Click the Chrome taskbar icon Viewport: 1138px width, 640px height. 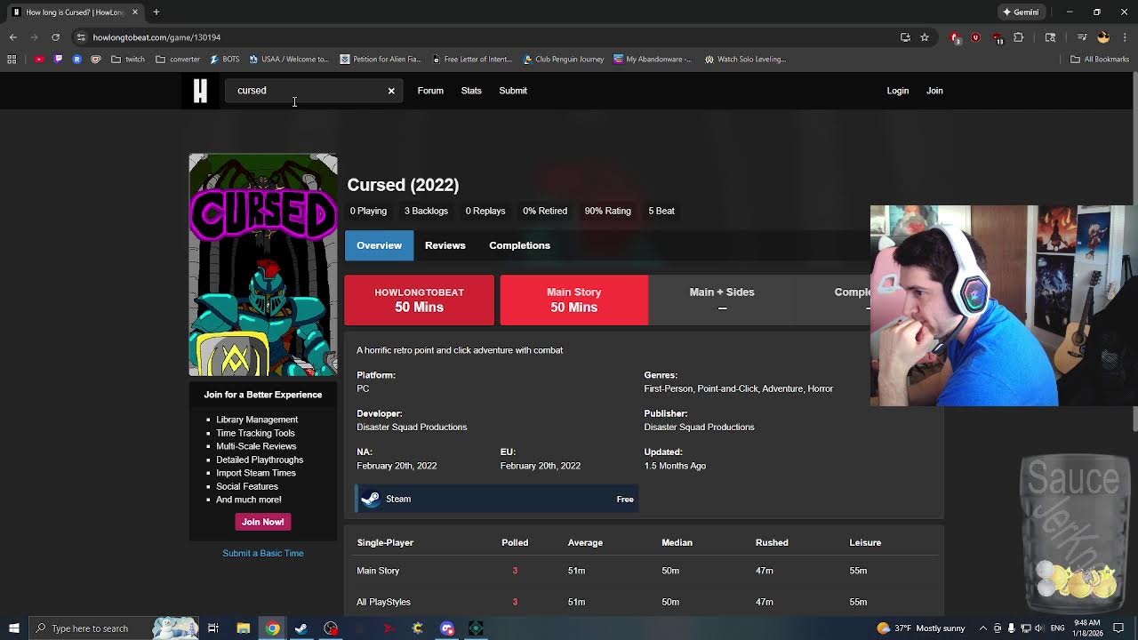point(272,628)
